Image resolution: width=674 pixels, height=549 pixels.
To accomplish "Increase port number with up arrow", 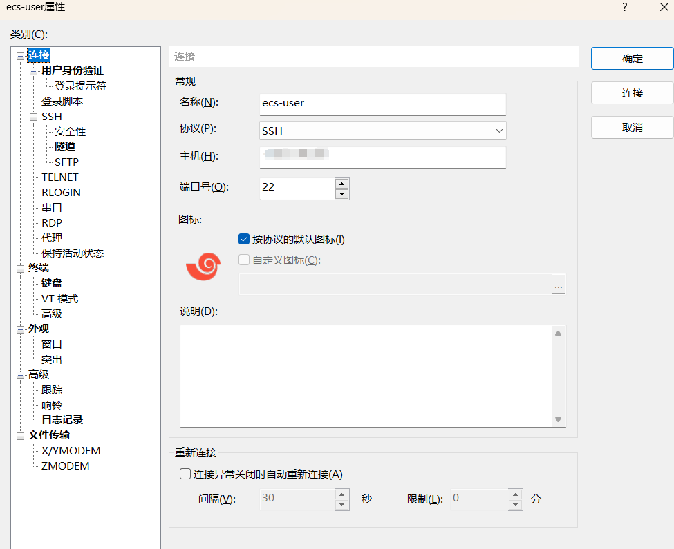I will (341, 184).
